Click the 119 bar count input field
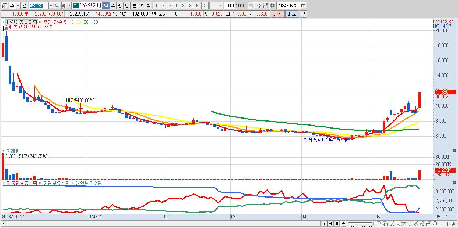 pyautogui.click(x=230, y=6)
